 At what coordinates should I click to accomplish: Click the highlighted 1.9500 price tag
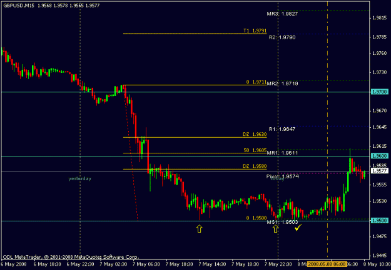click(x=380, y=221)
